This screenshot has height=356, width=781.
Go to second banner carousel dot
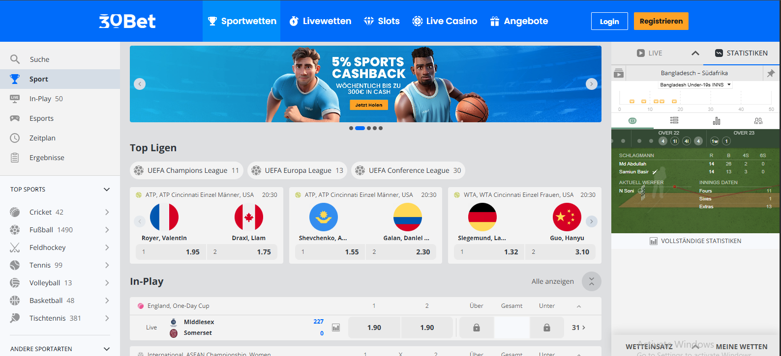[360, 128]
